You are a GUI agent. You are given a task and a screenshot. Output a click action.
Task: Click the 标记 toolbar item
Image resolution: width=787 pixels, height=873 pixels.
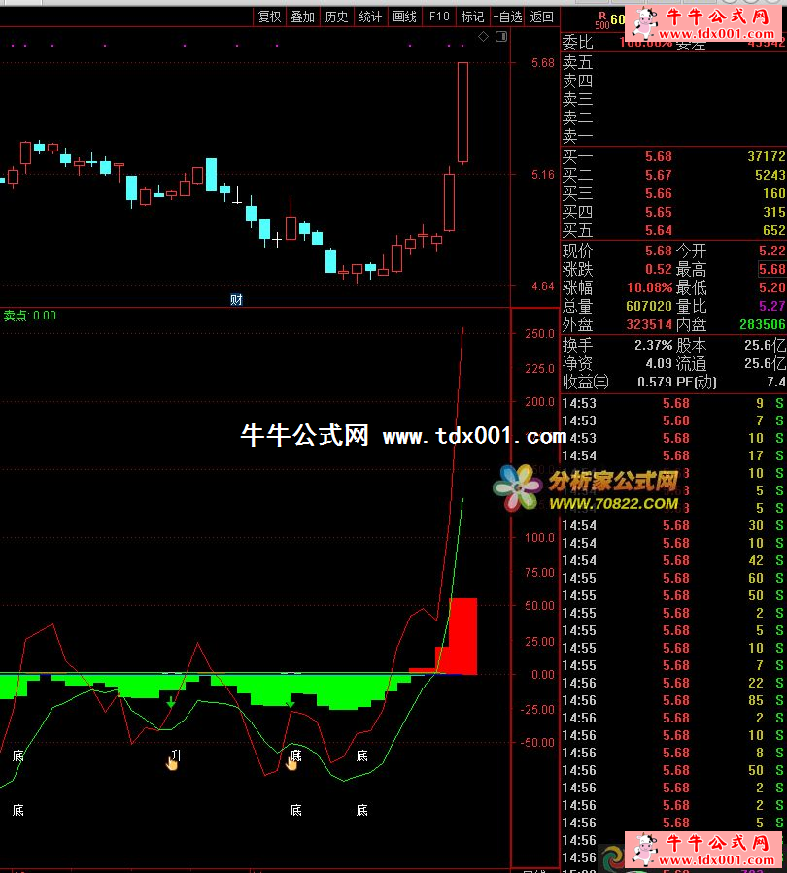[x=473, y=17]
